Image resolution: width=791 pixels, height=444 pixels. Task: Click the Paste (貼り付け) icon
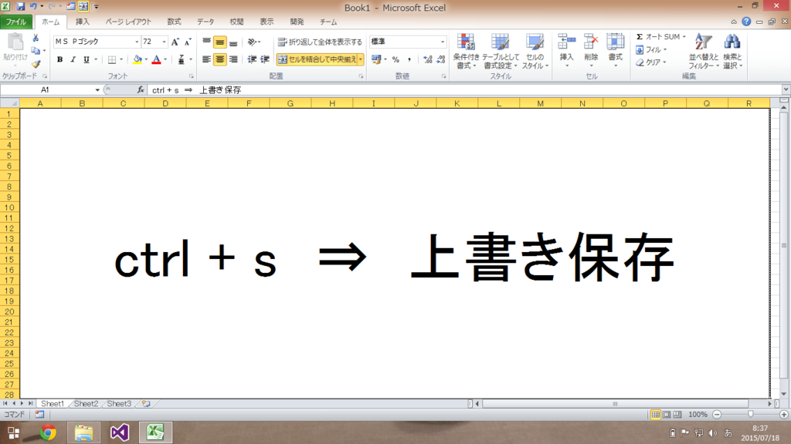click(15, 42)
